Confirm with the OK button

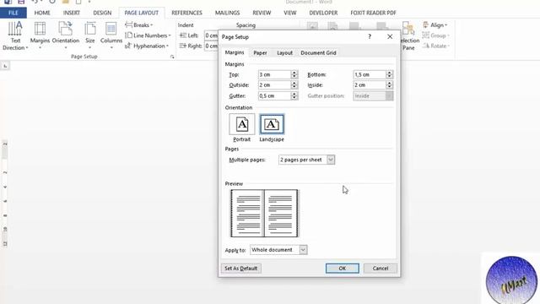coord(343,269)
